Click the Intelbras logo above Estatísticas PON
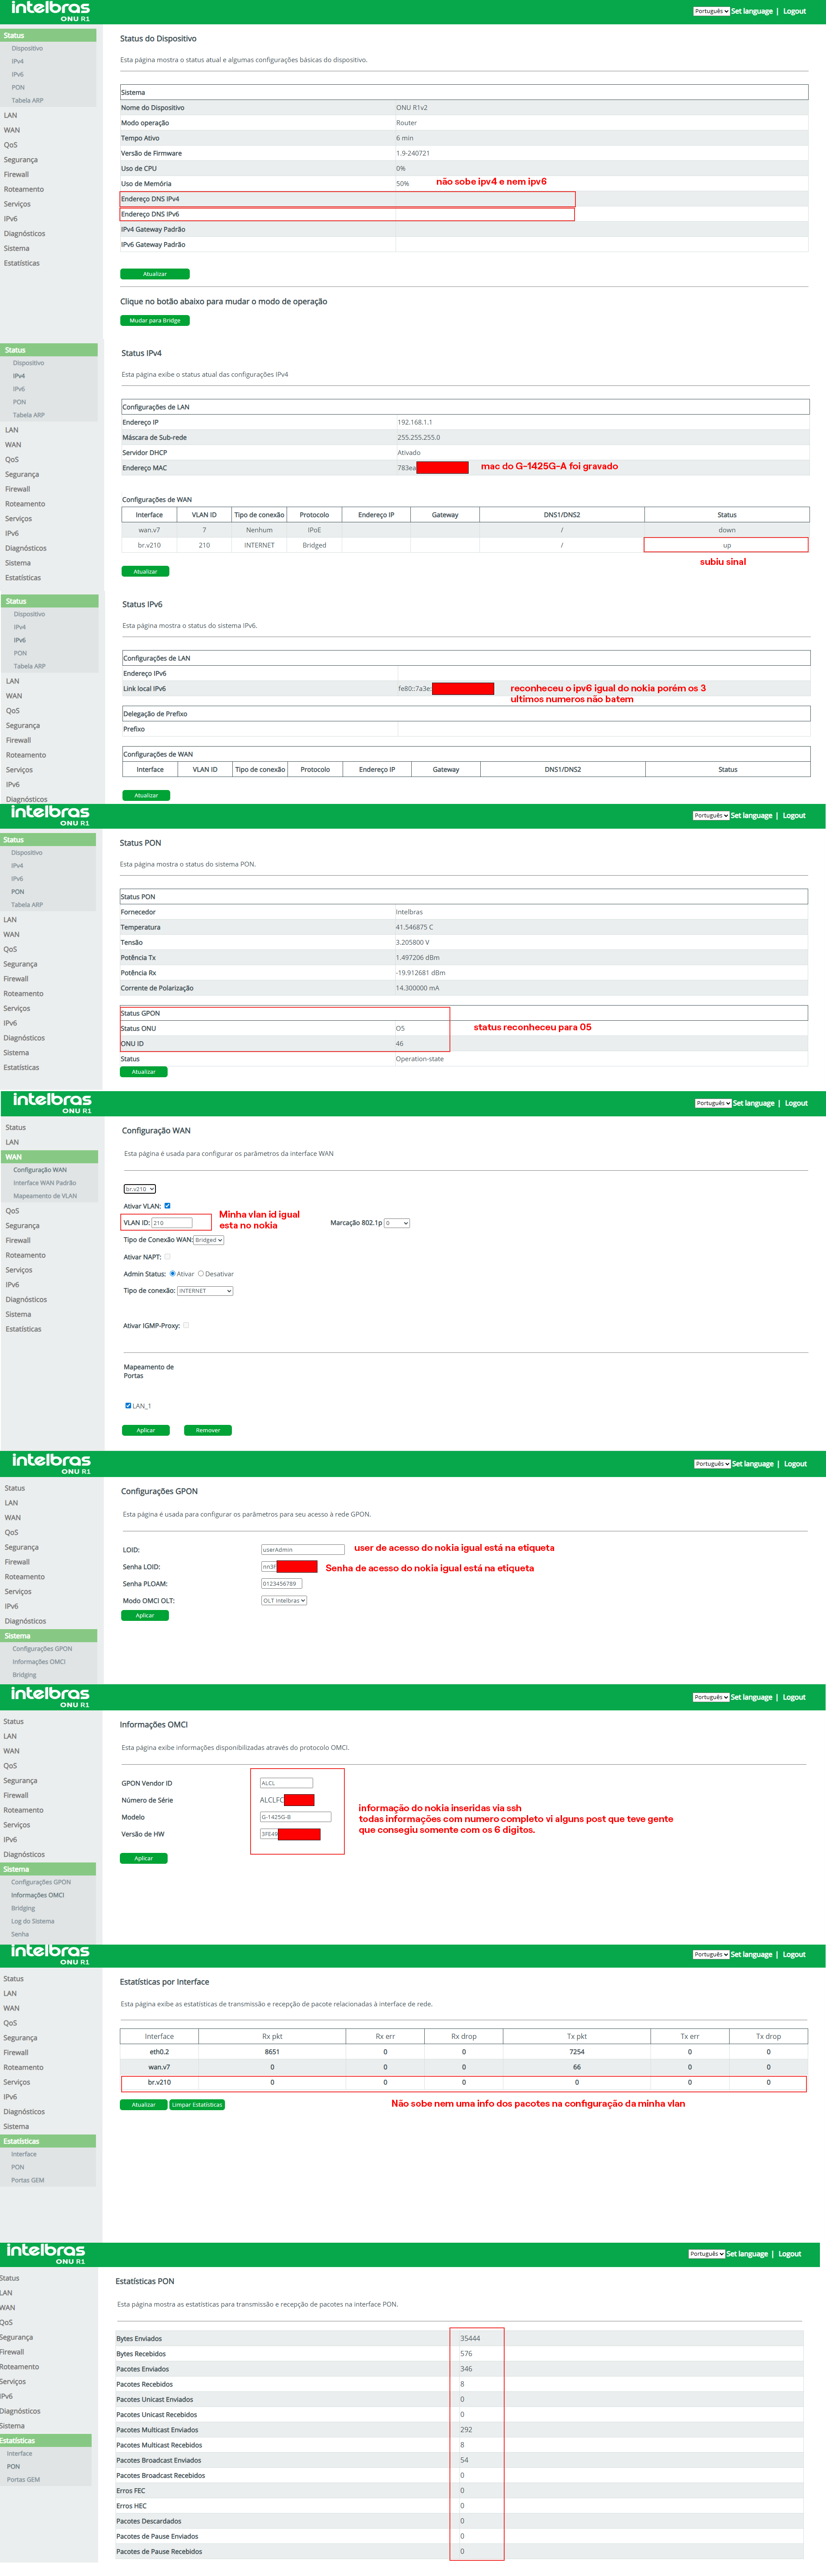The image size is (826, 2576). tap(46, 2253)
